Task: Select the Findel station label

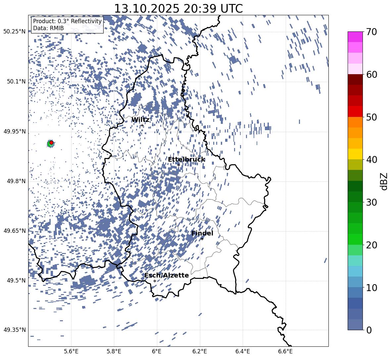Action: click(x=202, y=233)
